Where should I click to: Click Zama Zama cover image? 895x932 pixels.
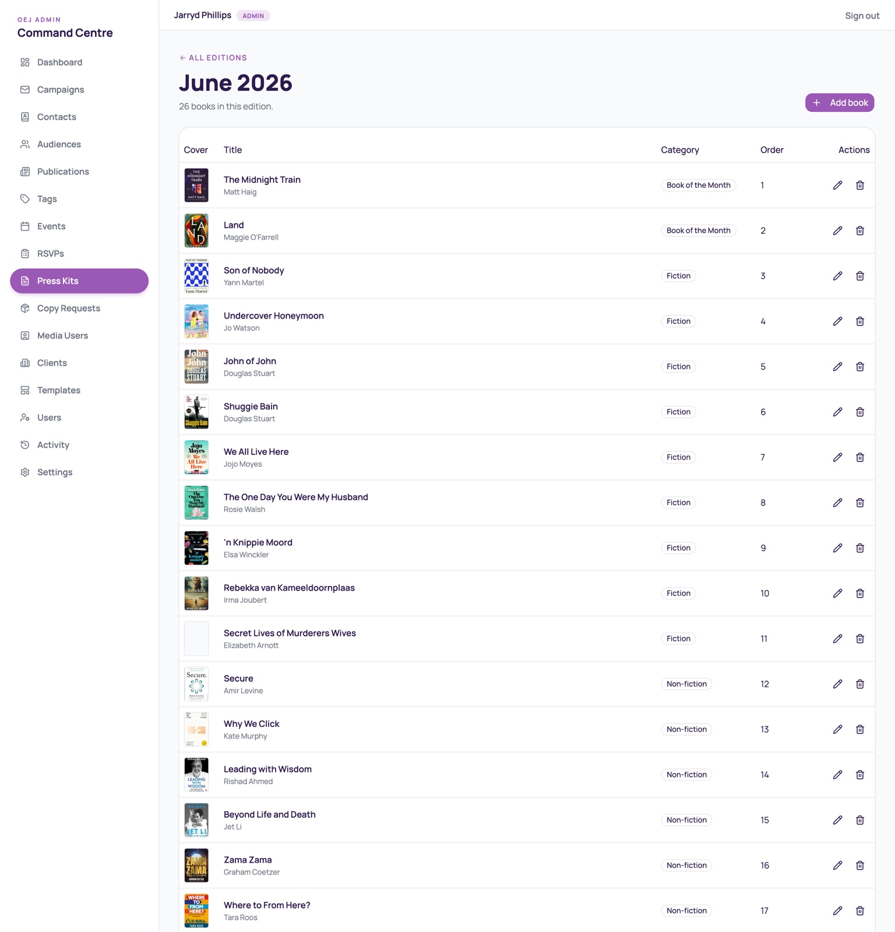point(196,866)
